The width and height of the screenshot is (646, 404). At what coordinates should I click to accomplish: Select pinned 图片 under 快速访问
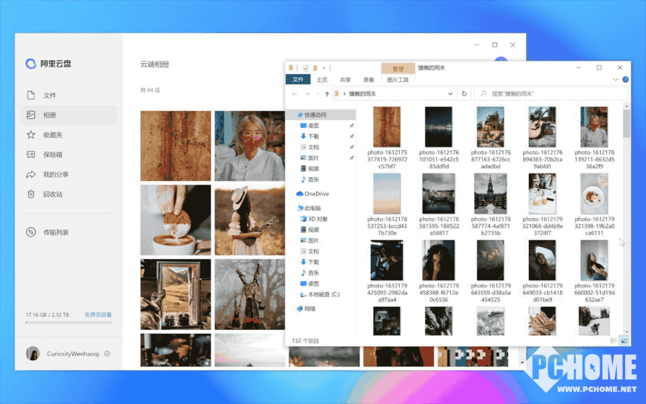314,158
